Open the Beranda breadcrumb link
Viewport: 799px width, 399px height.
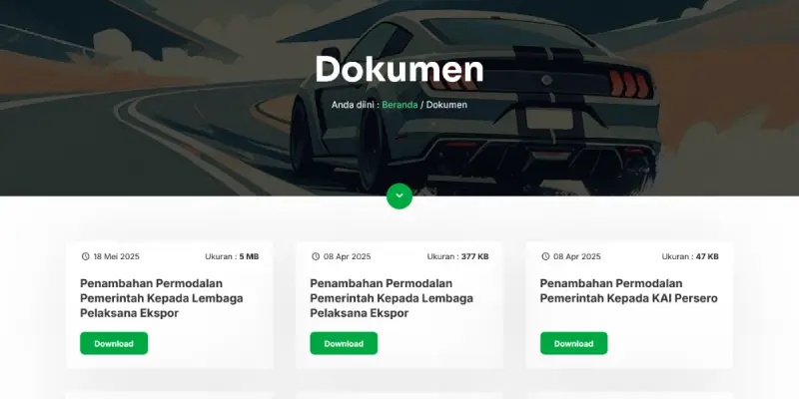[x=399, y=105]
